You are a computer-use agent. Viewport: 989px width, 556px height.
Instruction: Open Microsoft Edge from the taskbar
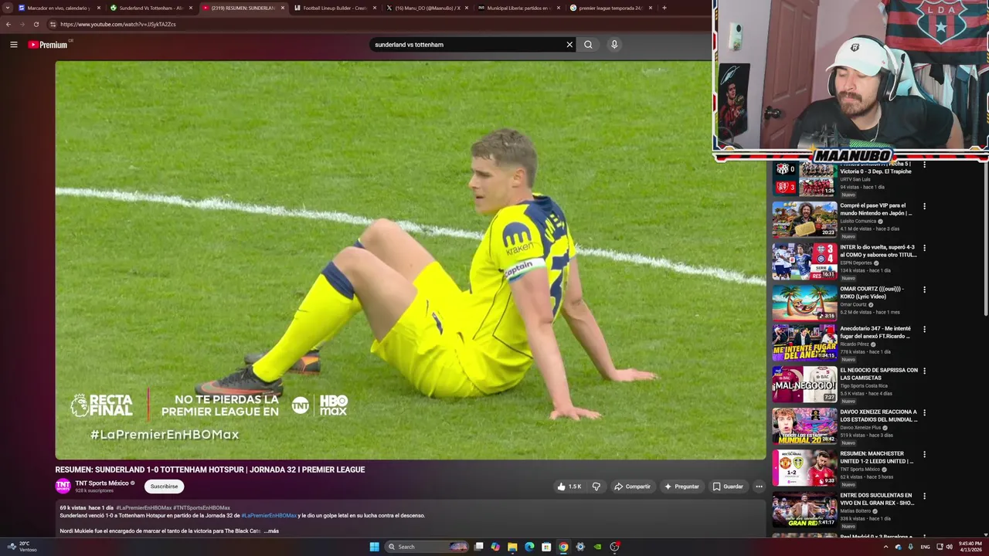coord(529,547)
